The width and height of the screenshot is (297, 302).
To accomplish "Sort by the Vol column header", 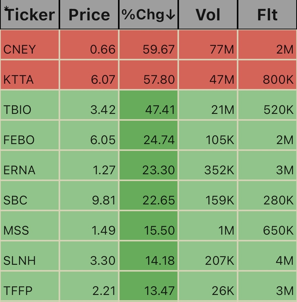I will point(208,15).
